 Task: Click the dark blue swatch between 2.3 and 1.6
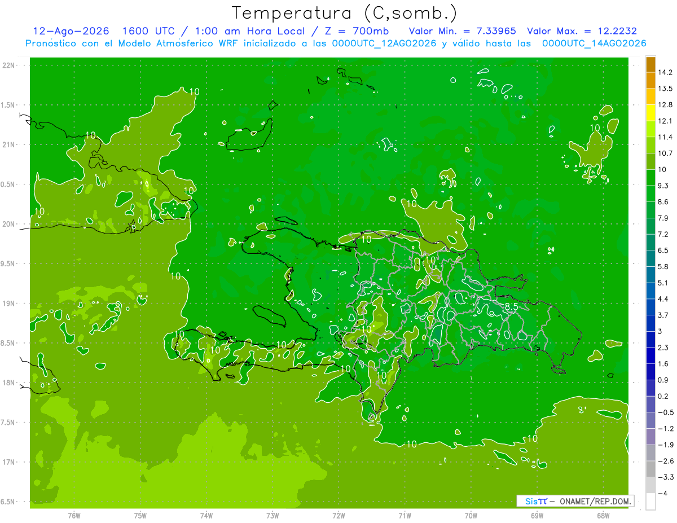tap(650, 356)
